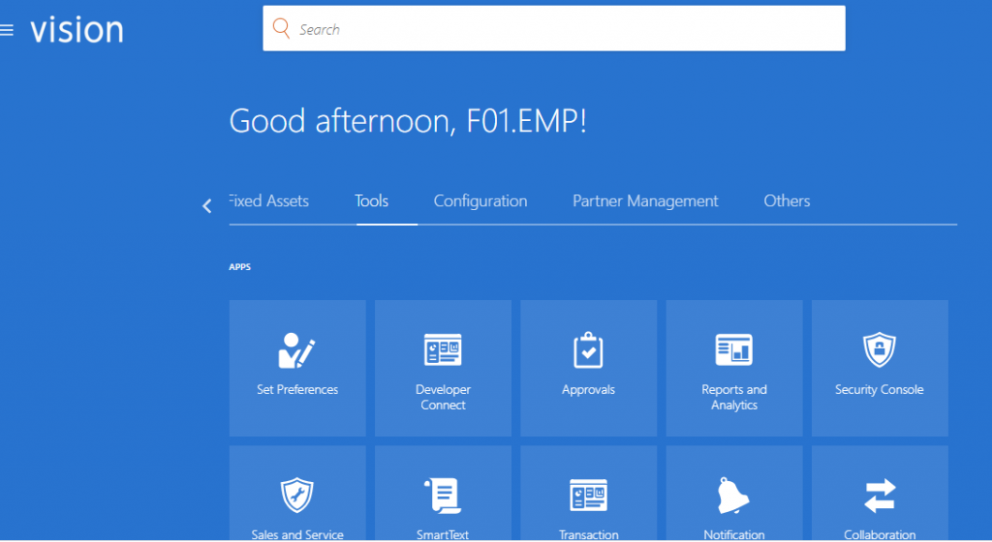Go to the Others tab
992x542 pixels.
787,201
